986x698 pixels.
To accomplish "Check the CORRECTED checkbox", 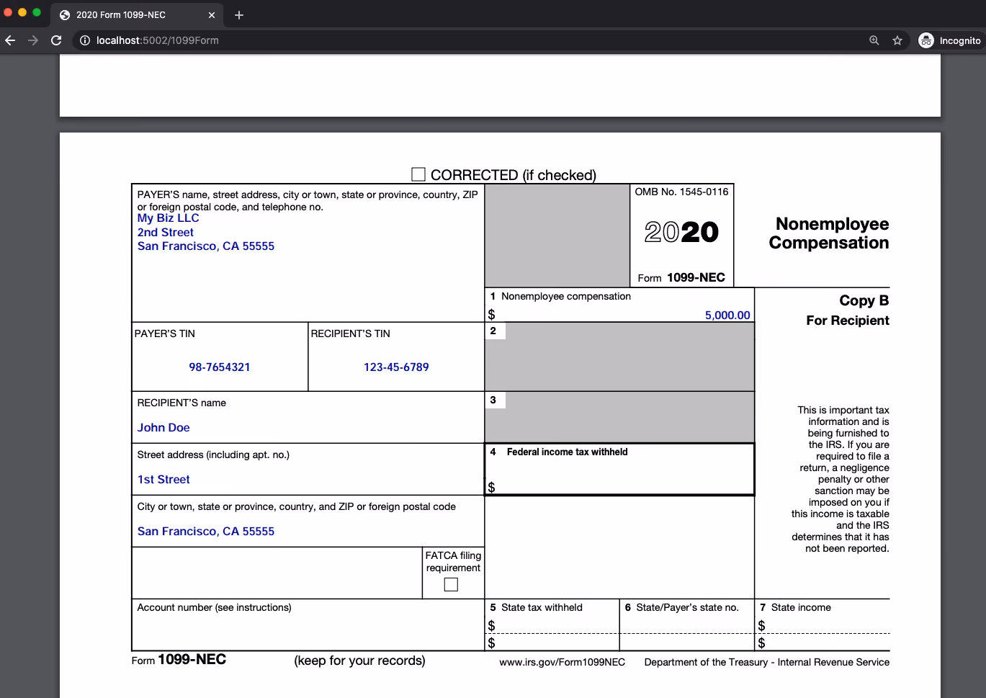I will 418,174.
